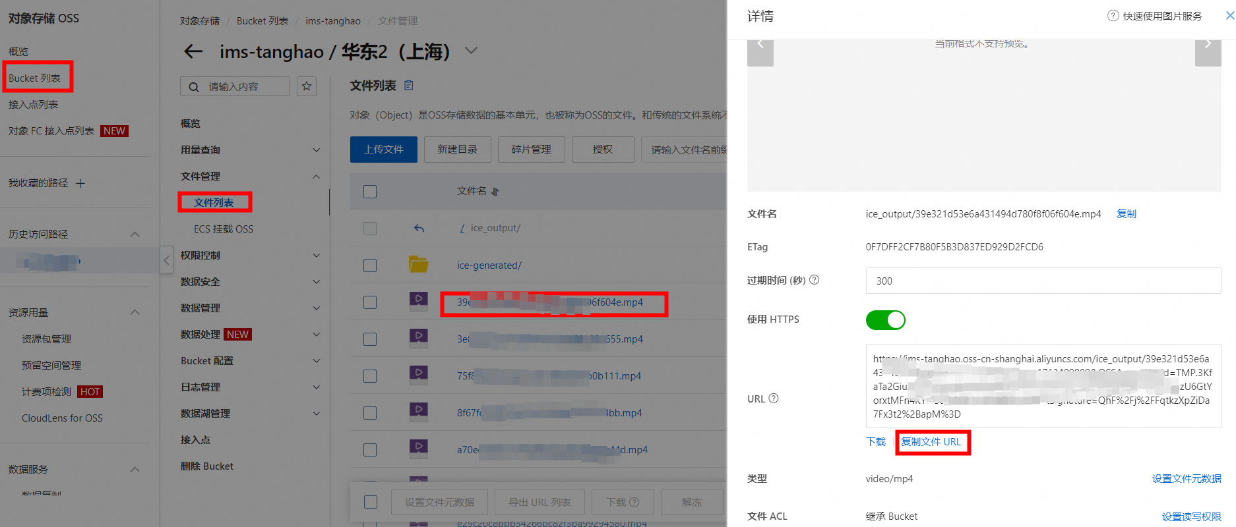Collapse the 数据服务 section
Screen dimensions: 1236x527
(135, 470)
